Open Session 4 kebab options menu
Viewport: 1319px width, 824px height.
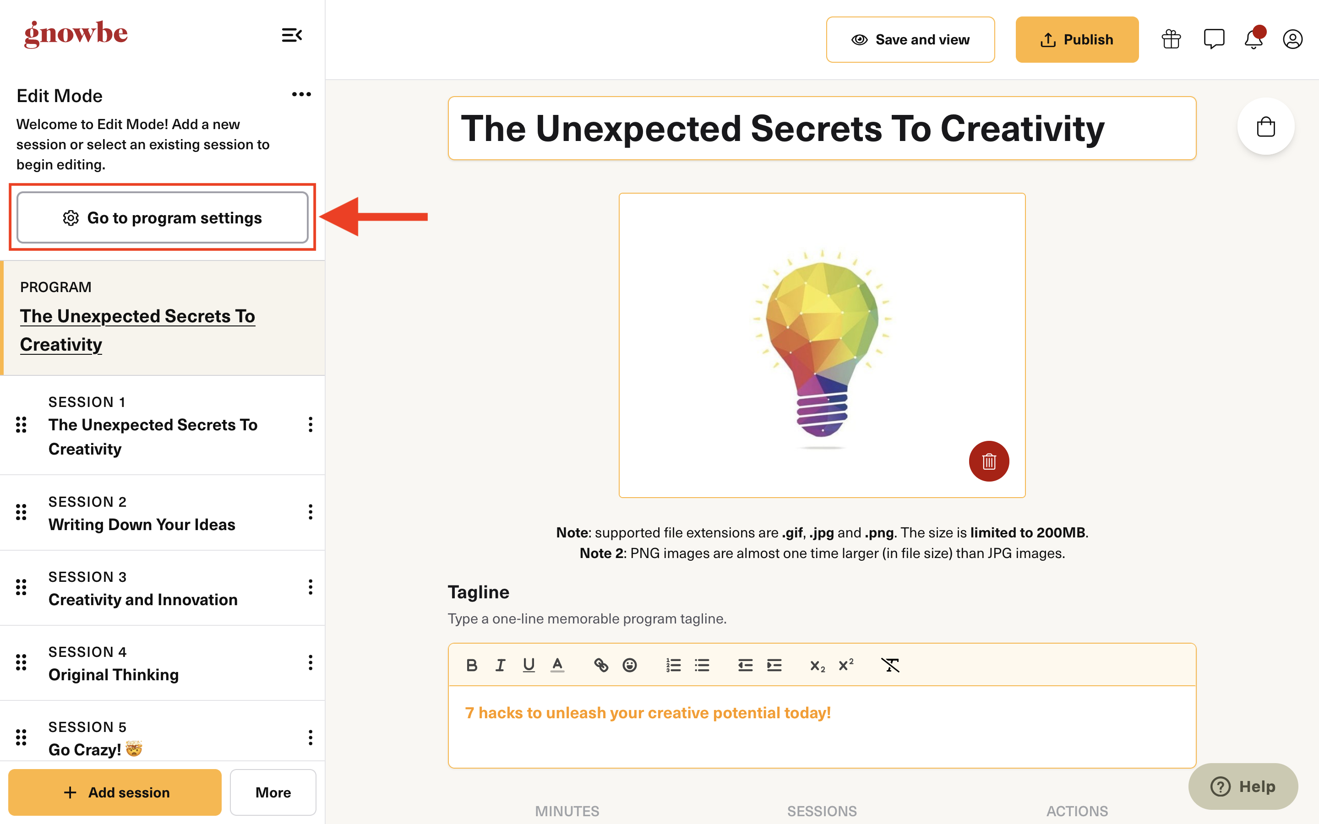click(x=311, y=663)
